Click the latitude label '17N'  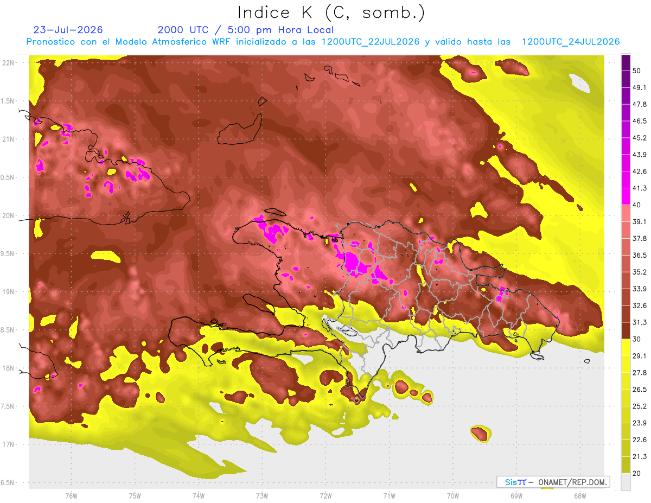tap(8, 444)
